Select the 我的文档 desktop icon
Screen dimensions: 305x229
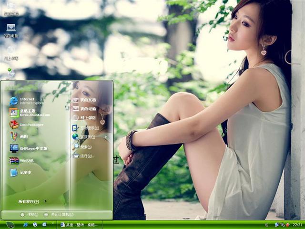click(11, 9)
